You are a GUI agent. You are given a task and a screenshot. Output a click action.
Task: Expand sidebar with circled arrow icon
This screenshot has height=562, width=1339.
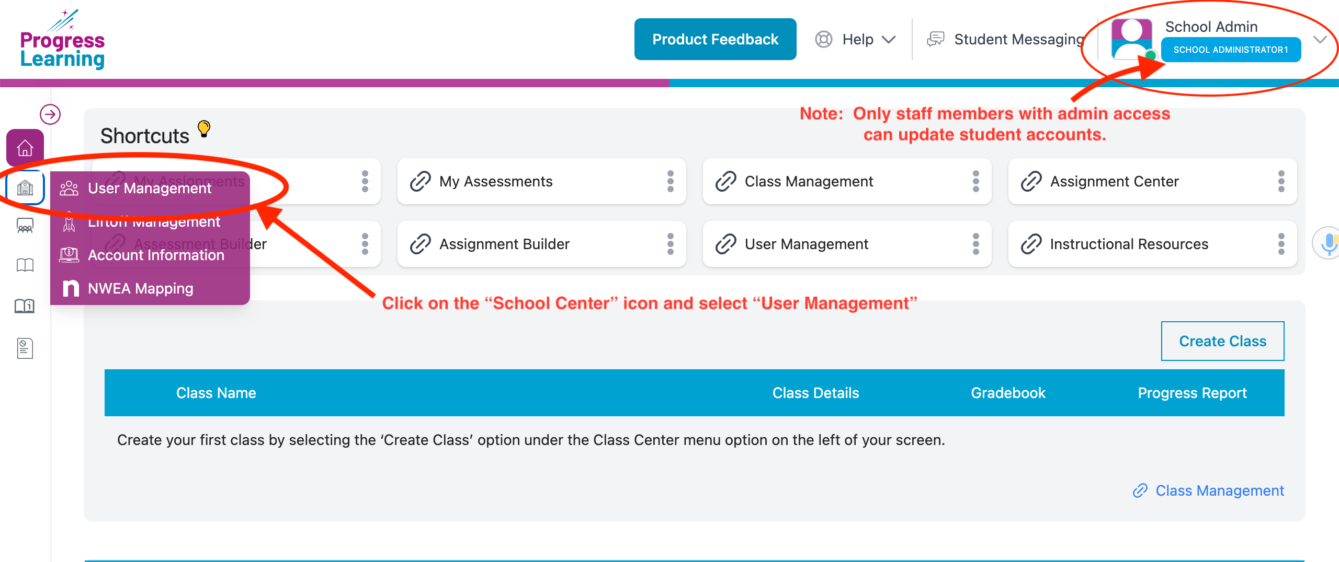(50, 114)
